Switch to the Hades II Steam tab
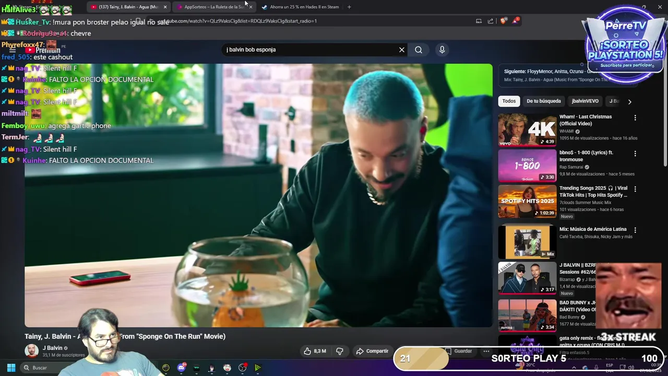The height and width of the screenshot is (376, 668). pyautogui.click(x=300, y=7)
